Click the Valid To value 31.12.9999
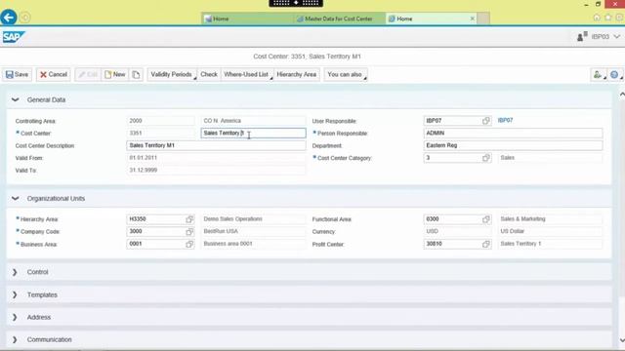Viewport: 625px width, 351px height. pyautogui.click(x=144, y=170)
